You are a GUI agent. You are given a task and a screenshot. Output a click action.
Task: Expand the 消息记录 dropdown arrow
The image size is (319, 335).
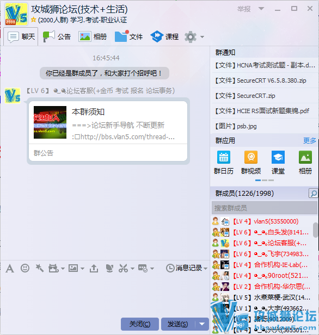coord(205,268)
